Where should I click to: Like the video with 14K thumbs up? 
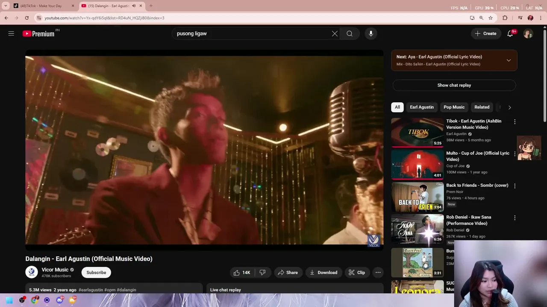[x=242, y=272]
